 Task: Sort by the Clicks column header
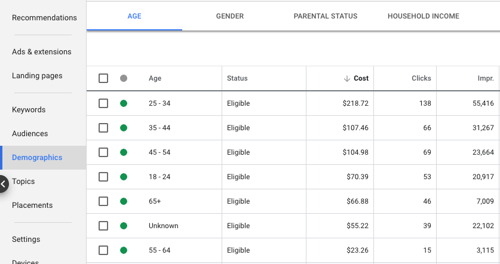click(x=421, y=78)
